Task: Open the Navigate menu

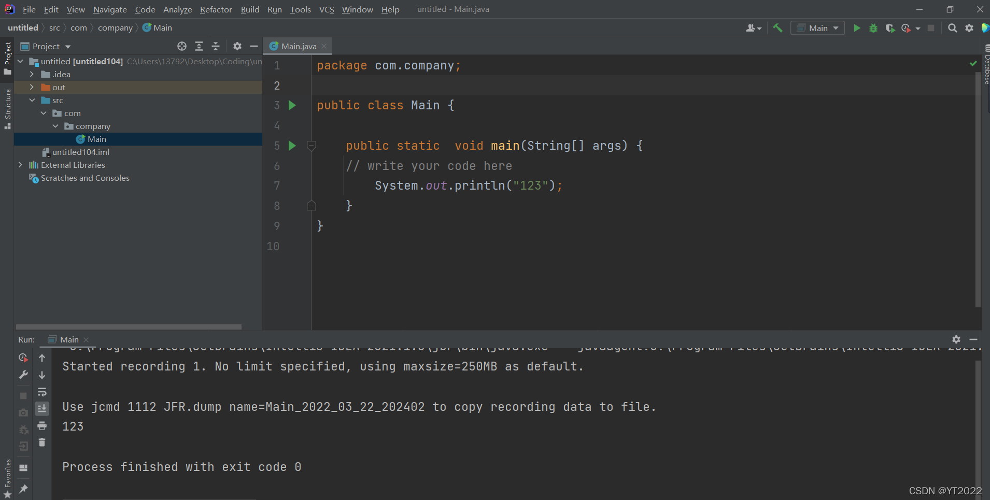Action: pyautogui.click(x=110, y=9)
